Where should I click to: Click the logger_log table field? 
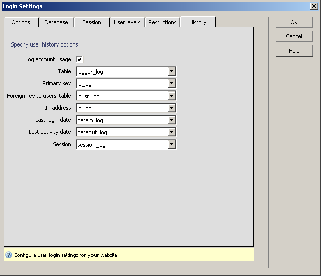click(121, 72)
